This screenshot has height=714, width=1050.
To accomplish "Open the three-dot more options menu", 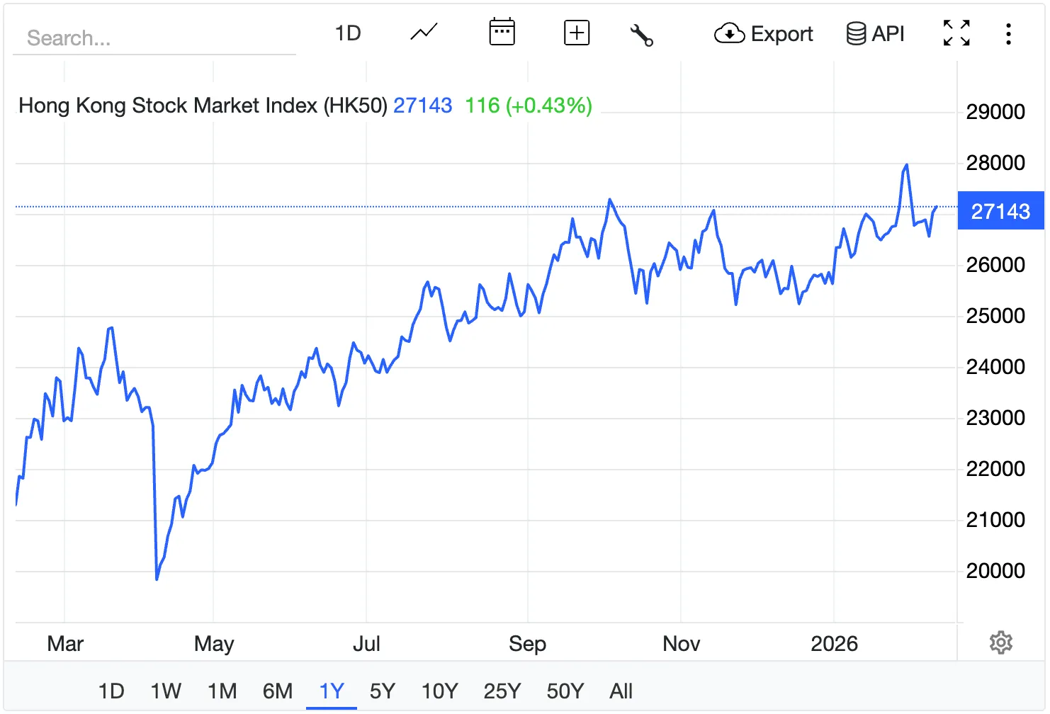I will (1008, 34).
